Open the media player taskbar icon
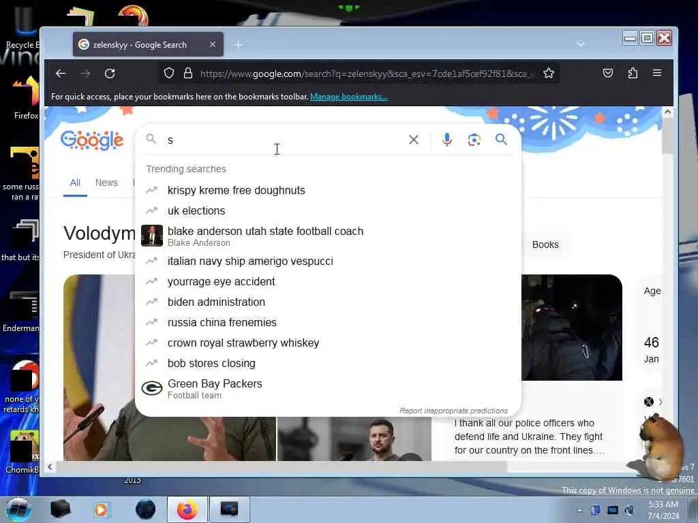This screenshot has width=698, height=523. pyautogui.click(x=101, y=509)
